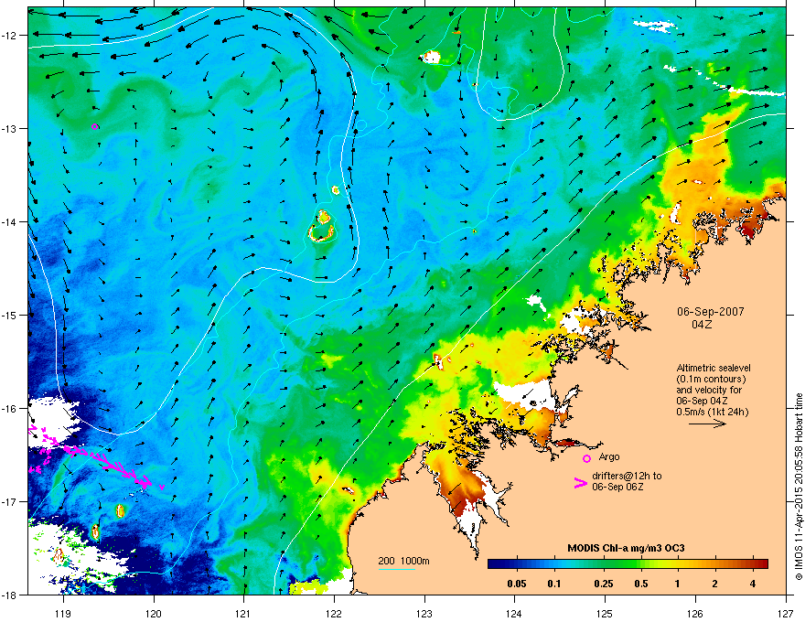Click the latitude axis label -17
The height and width of the screenshot is (622, 805).
[10, 501]
